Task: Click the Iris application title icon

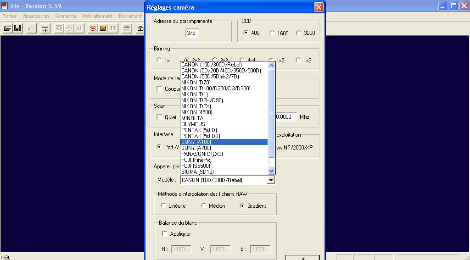Action: 4,6
